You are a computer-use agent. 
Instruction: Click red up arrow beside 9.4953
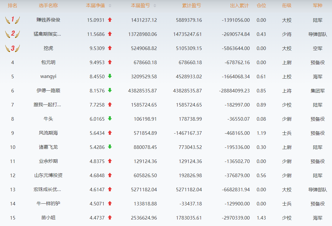(110, 62)
